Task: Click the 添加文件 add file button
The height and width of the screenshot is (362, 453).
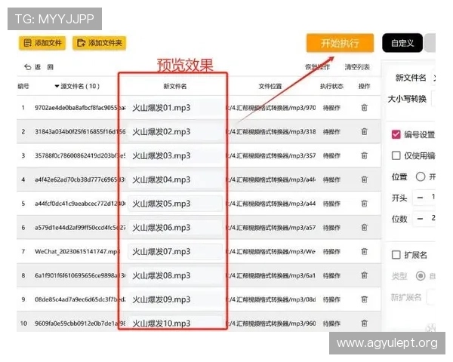Action: [x=42, y=43]
